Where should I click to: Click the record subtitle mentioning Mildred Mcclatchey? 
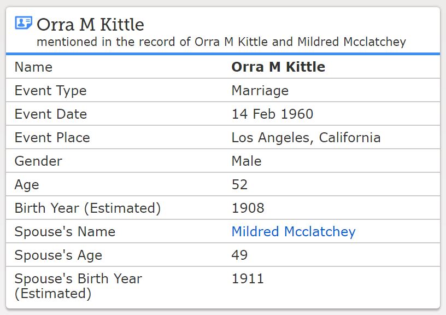click(221, 42)
